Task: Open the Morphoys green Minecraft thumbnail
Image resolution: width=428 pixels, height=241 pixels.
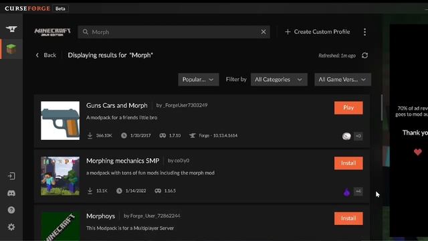Action: tap(60, 226)
